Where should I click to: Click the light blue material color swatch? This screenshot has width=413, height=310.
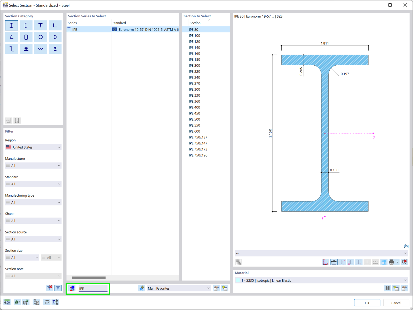click(x=238, y=280)
